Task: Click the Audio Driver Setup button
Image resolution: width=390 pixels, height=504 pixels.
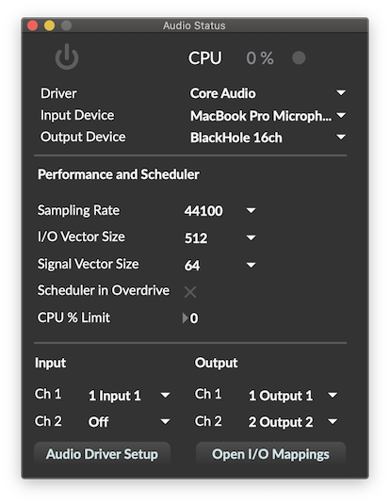Action: coord(102,454)
